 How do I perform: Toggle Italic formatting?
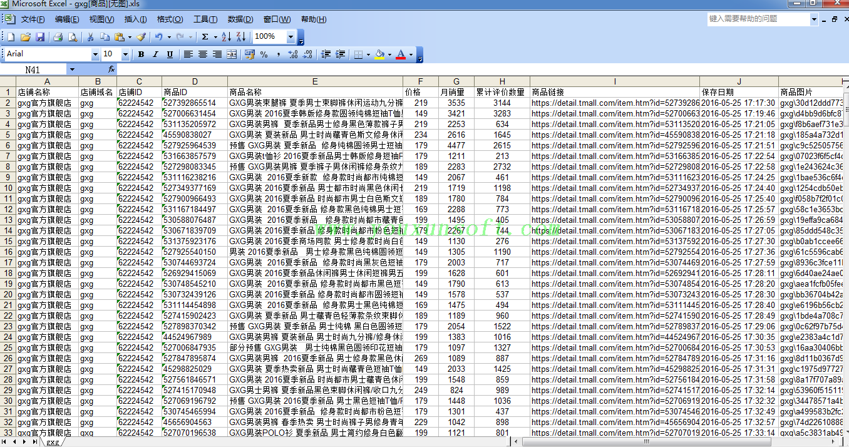tap(155, 54)
